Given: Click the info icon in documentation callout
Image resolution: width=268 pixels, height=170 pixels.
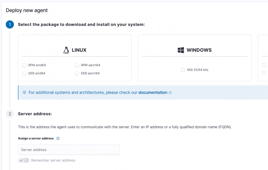Looking at the screenshot, I should 24,92.
